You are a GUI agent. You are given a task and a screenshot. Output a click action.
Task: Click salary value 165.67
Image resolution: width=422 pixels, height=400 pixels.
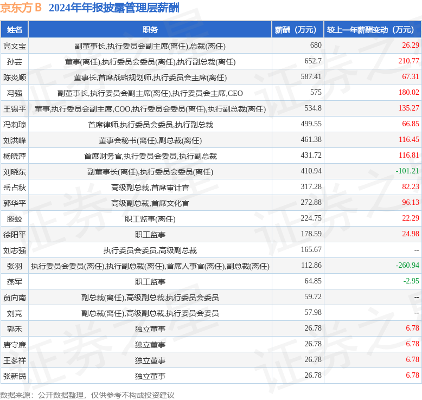coord(311,249)
